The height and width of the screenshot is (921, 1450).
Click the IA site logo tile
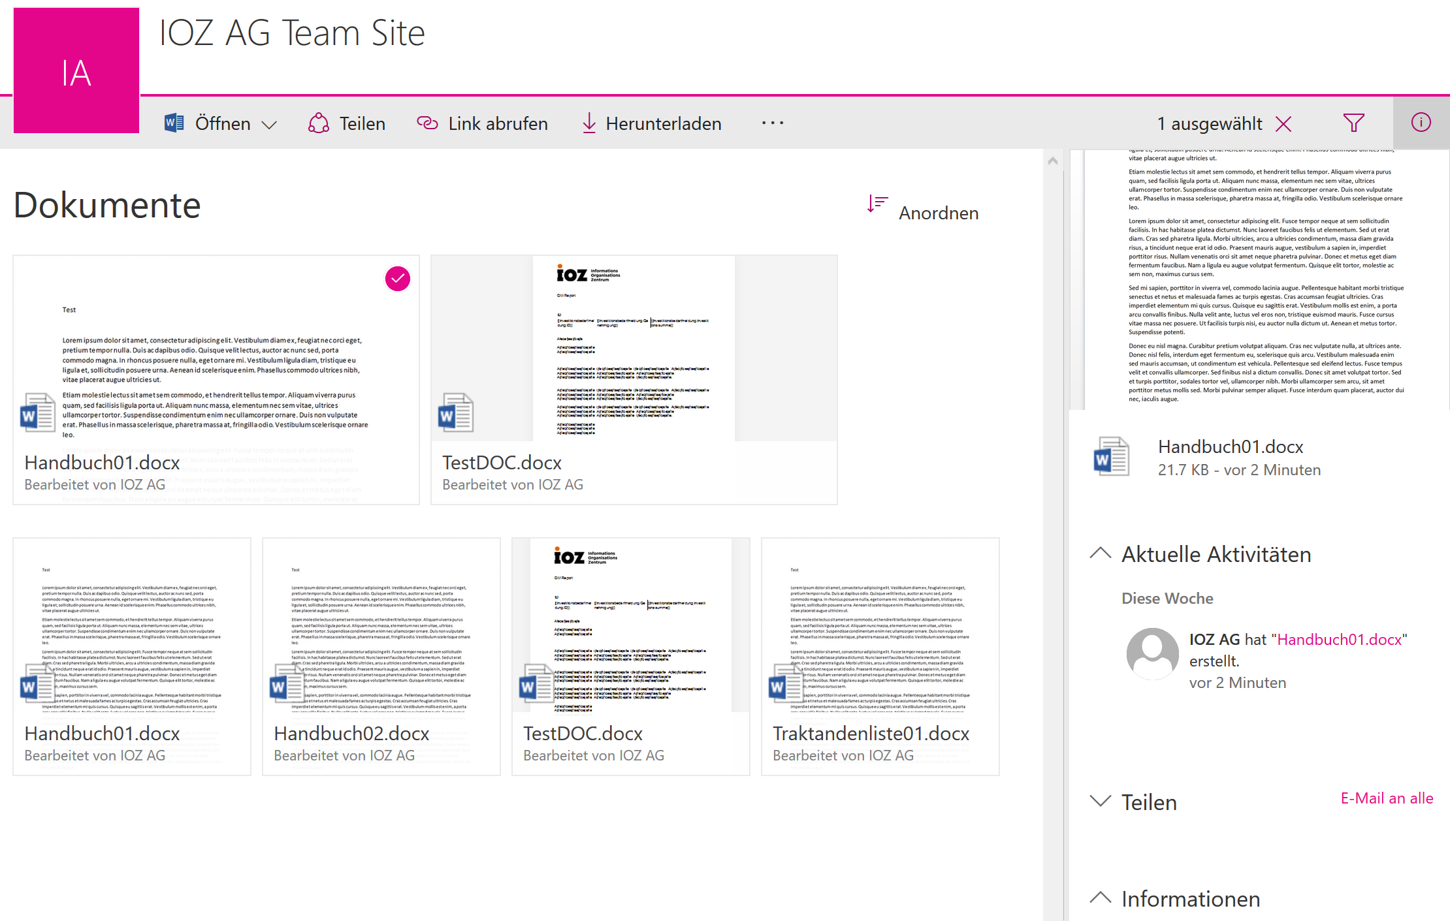point(76,70)
